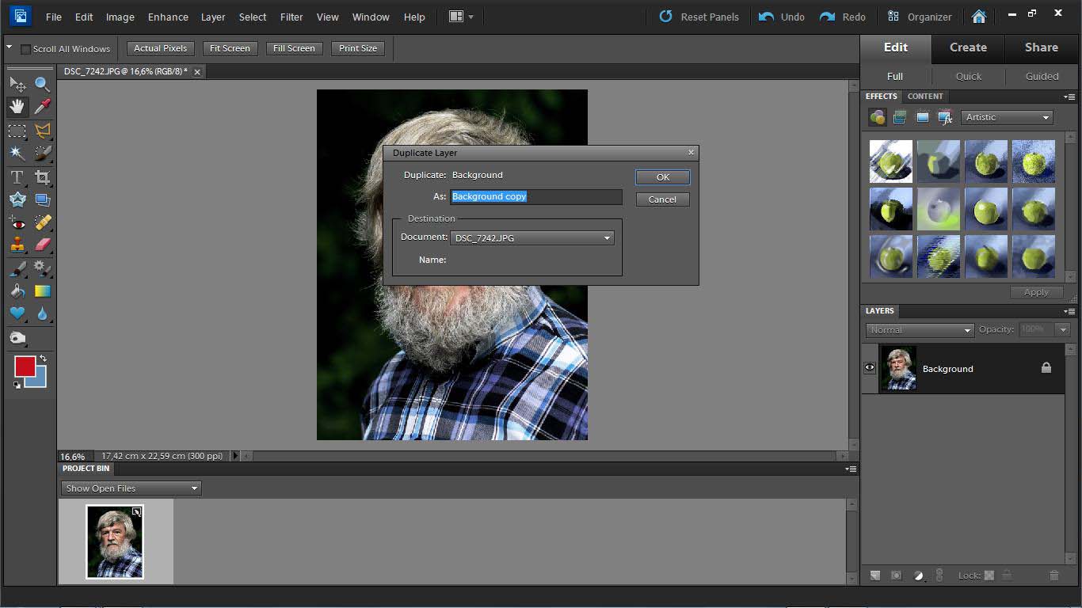This screenshot has width=1082, height=608.
Task: Open the Artistic effects category dropdown
Action: pyautogui.click(x=1008, y=117)
